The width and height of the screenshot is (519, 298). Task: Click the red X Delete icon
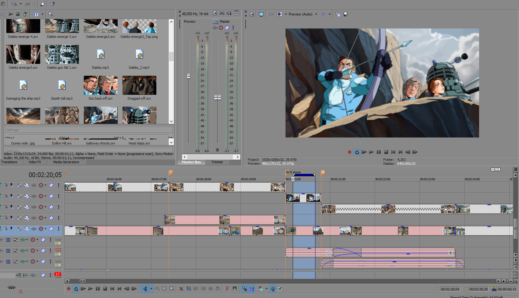(181, 289)
